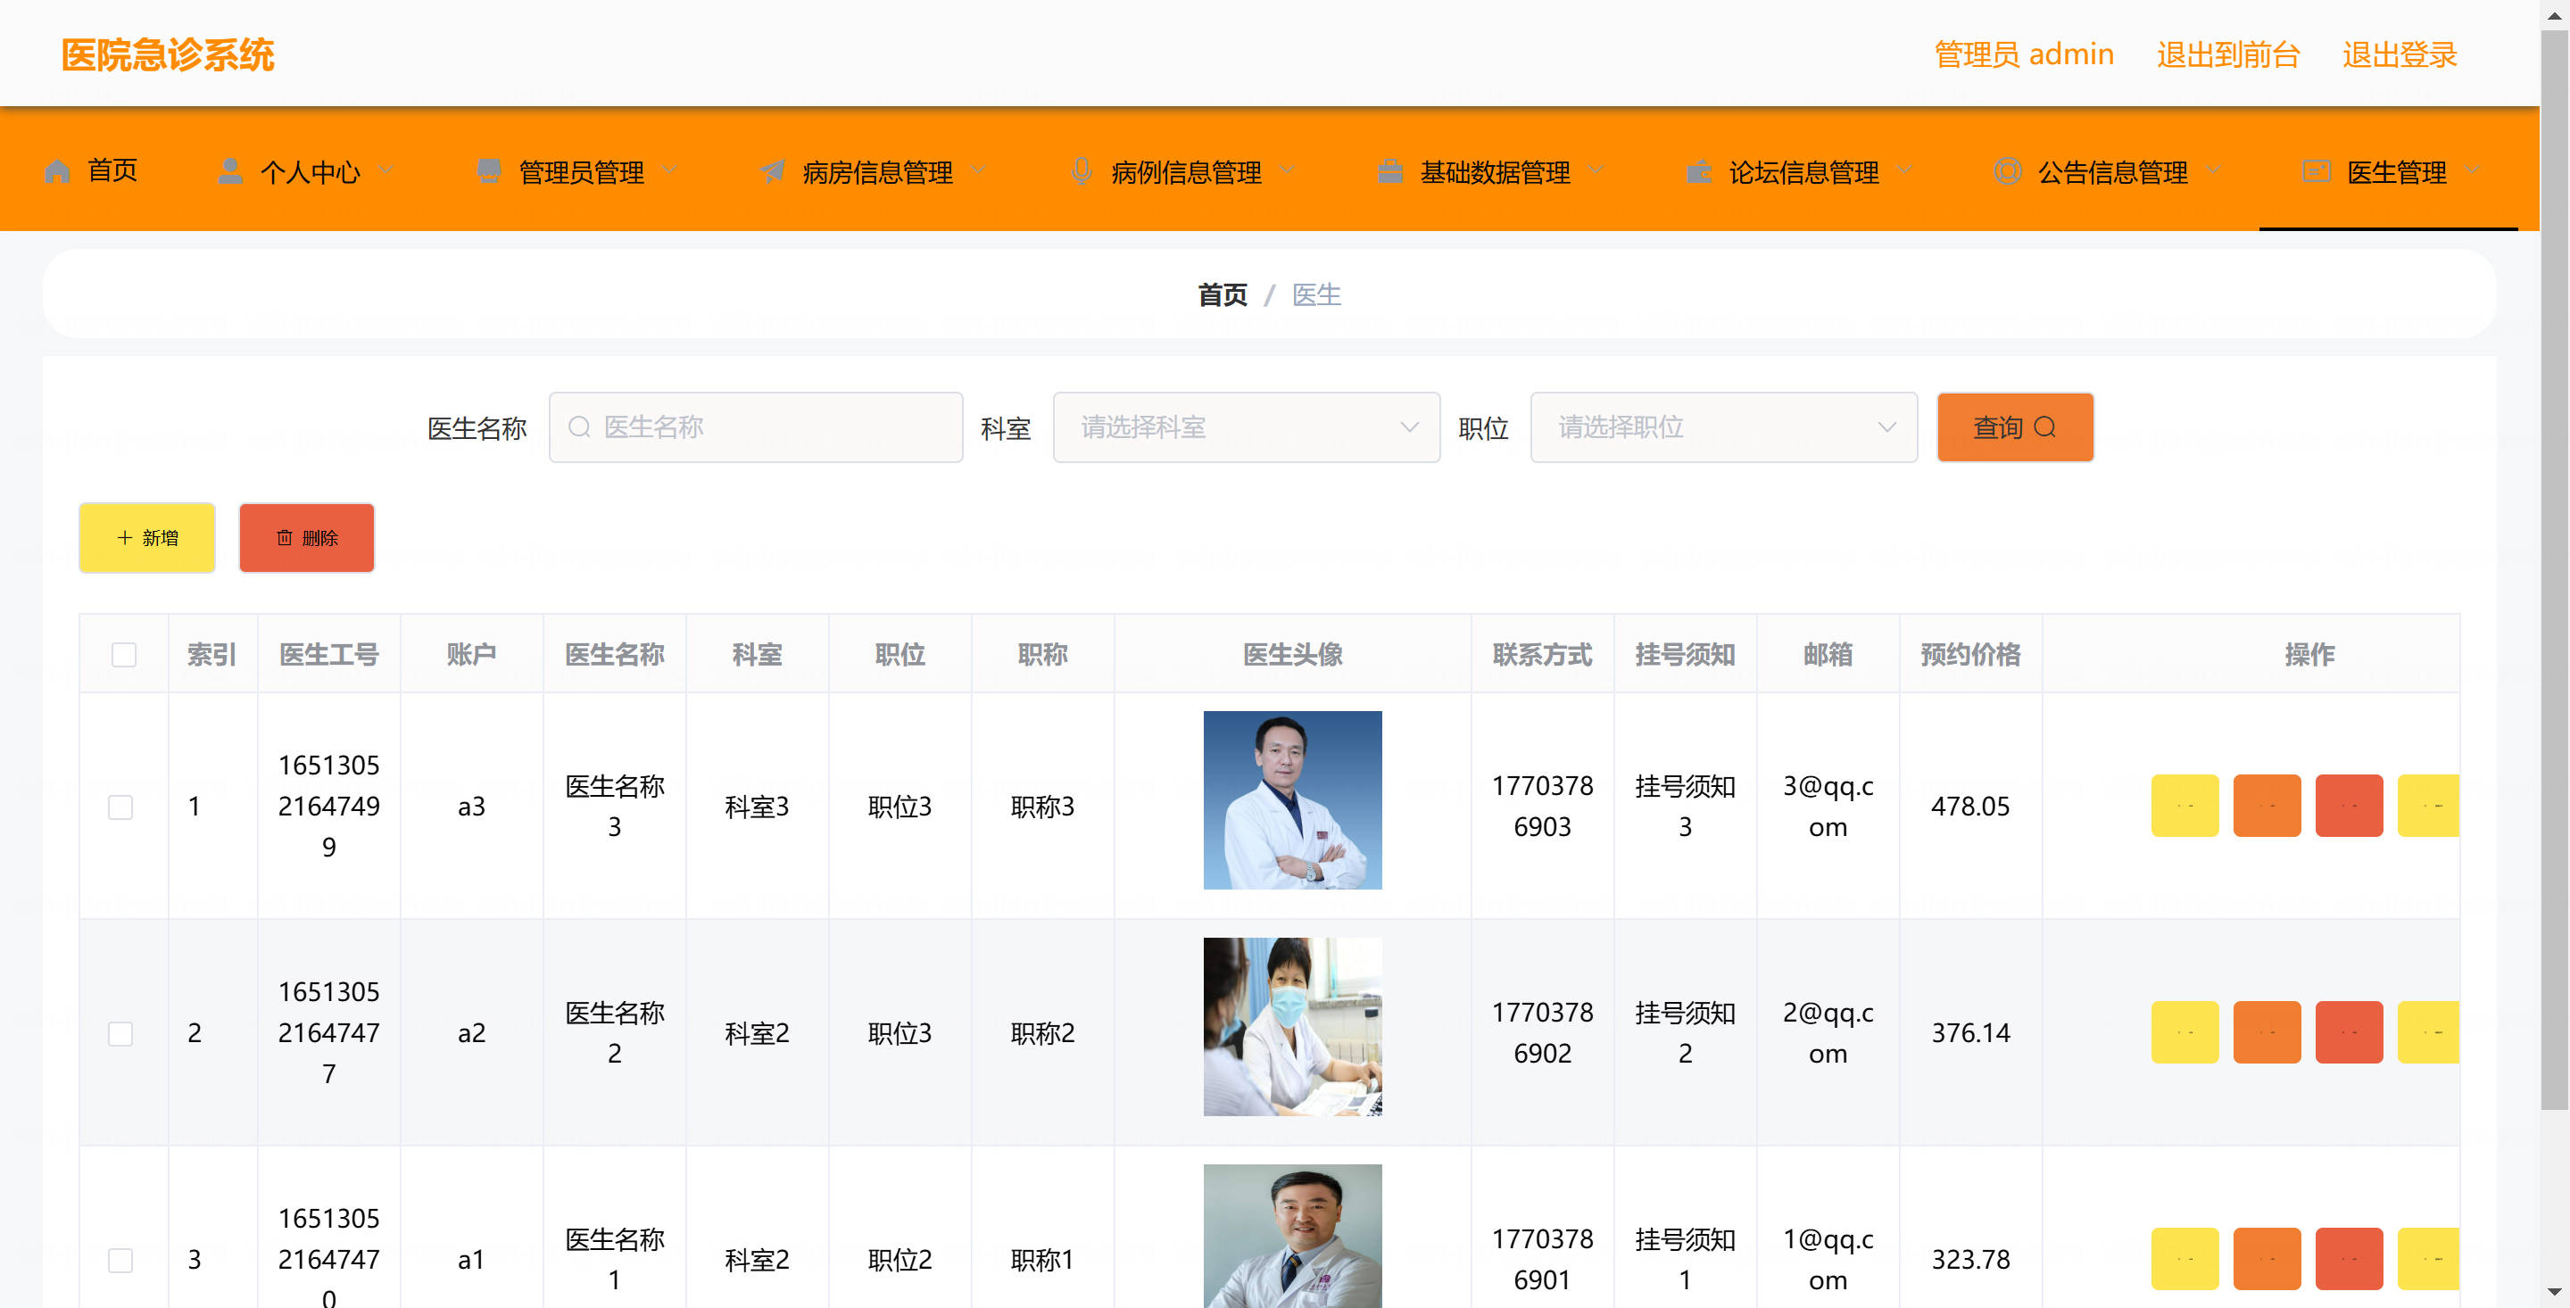This screenshot has width=2570, height=1308.
Task: Click the briefcase icon for 基础数据管理
Action: coord(1389,171)
